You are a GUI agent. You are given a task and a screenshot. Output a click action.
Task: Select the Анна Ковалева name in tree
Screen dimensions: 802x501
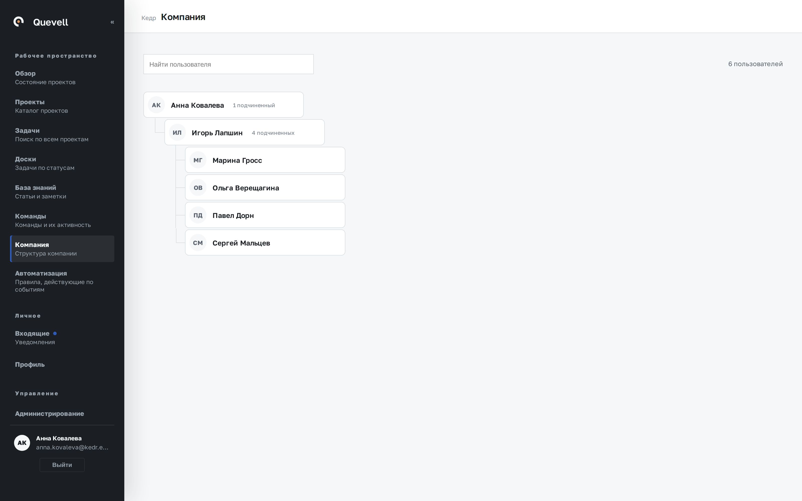point(197,105)
